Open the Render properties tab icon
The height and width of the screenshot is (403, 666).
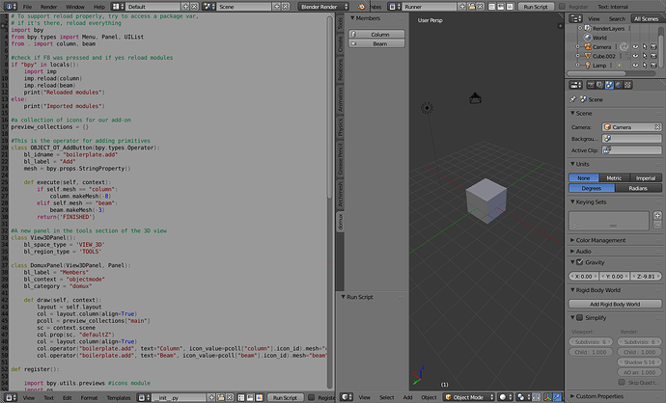pyautogui.click(x=591, y=85)
